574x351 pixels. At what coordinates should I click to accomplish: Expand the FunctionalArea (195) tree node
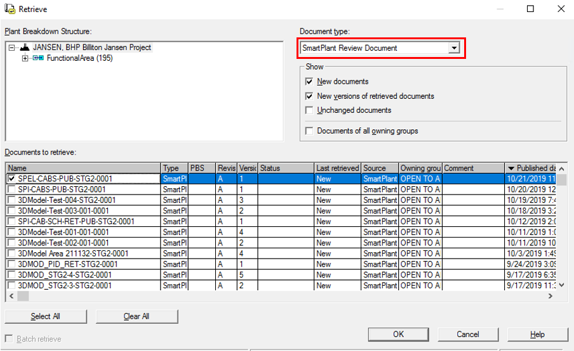[25, 58]
